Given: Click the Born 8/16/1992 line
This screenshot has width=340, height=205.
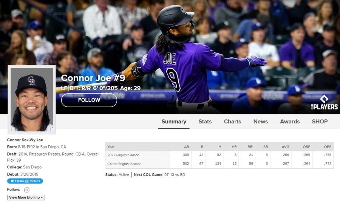Looking at the screenshot, I should [x=37, y=147].
